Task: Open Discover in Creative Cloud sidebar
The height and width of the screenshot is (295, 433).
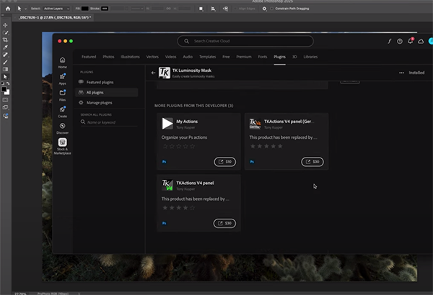Action: click(x=62, y=128)
